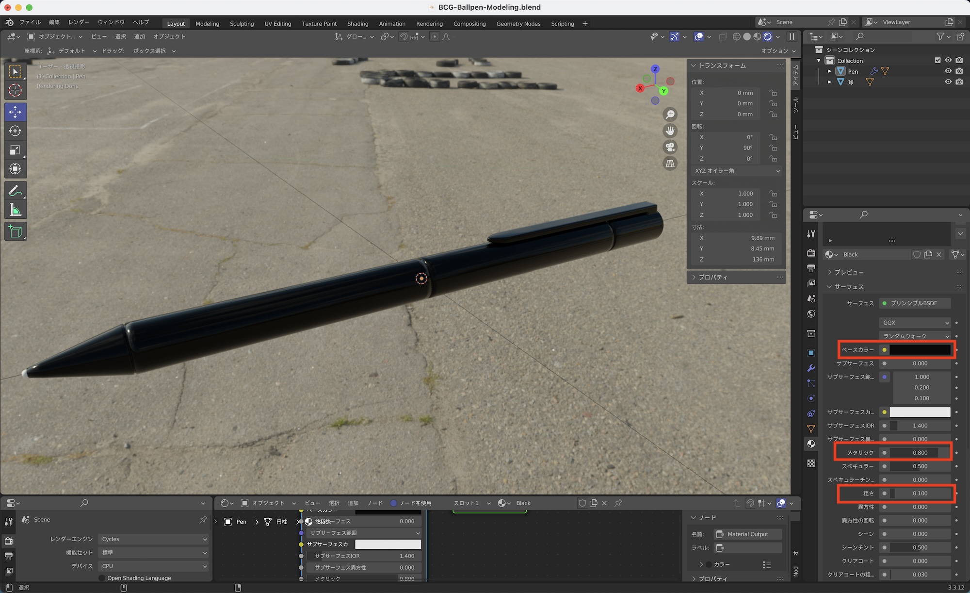Uncheck the Collection exclude checkbox
The height and width of the screenshot is (593, 970).
point(938,60)
